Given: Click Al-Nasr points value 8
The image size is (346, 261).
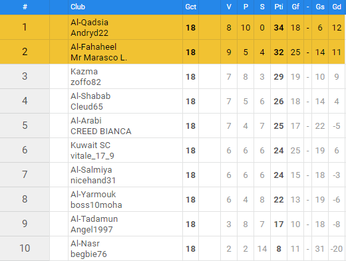Looking at the screenshot, I should point(279,249).
